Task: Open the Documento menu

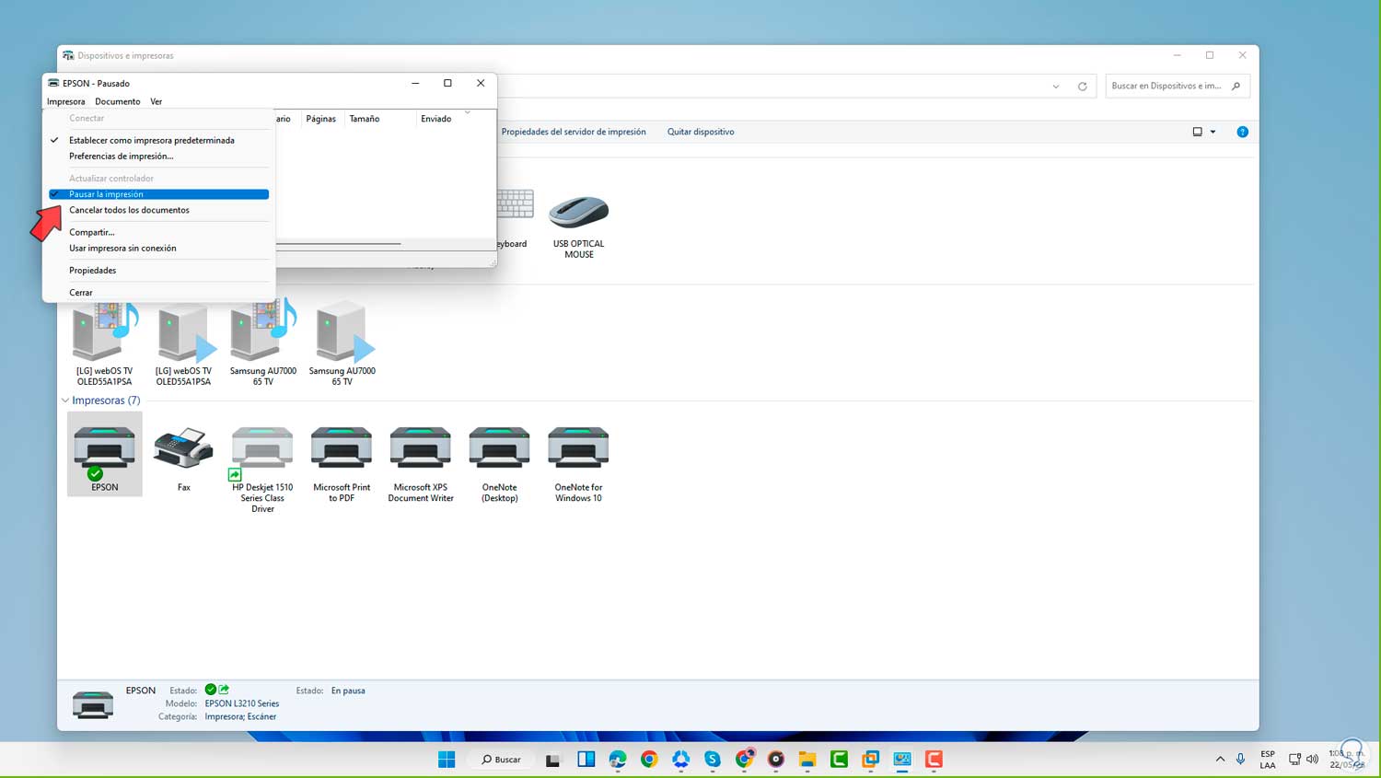Action: point(118,101)
